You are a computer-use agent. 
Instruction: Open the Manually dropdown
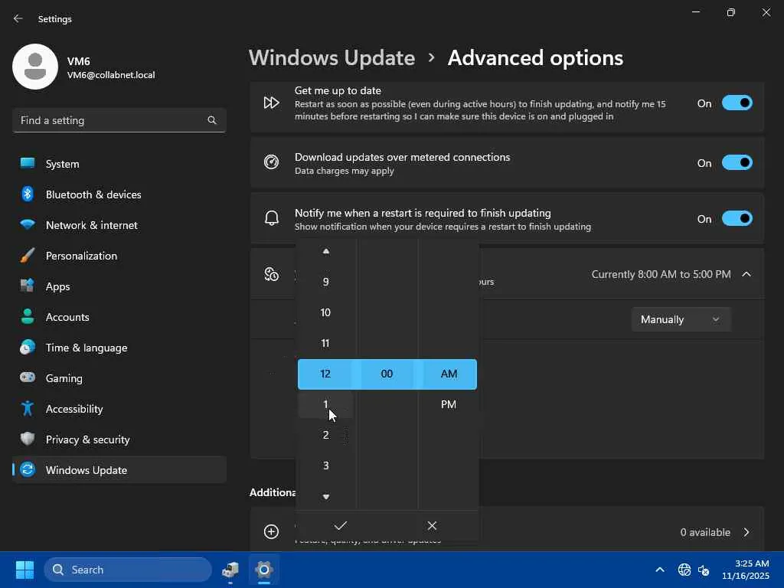(681, 319)
